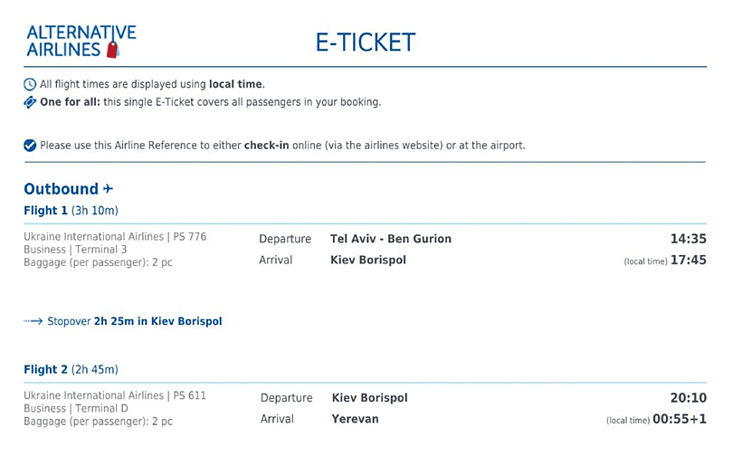Click the Yerevan arrival airport

pyautogui.click(x=356, y=419)
